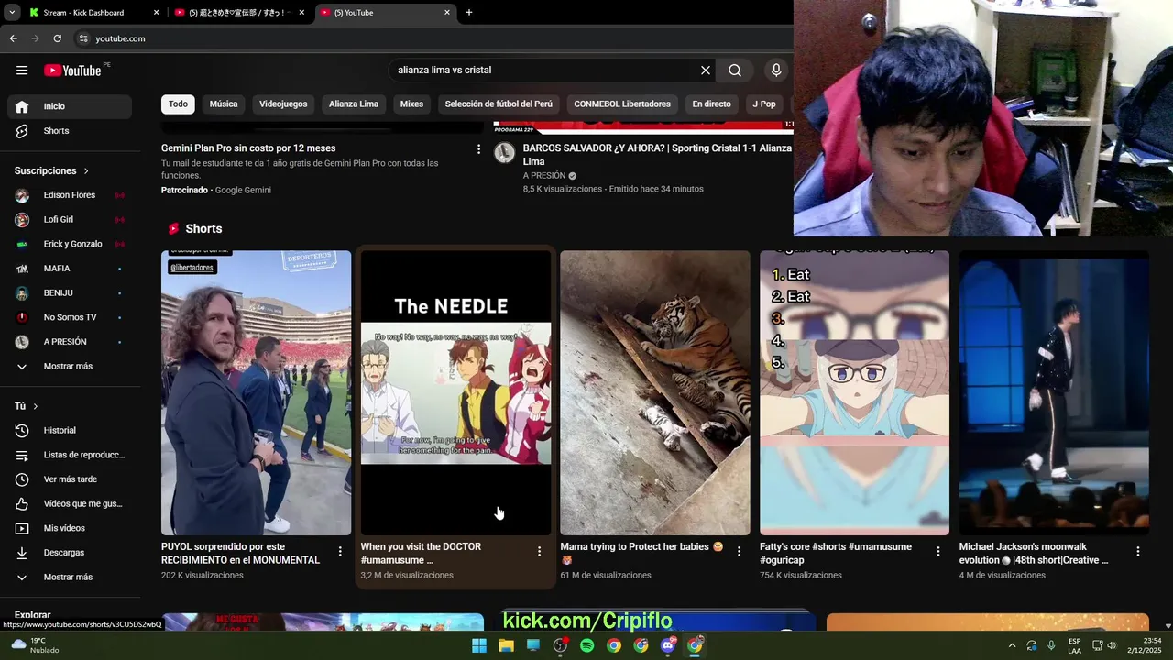
Task: Open options menu for Gemini ad
Action: (x=478, y=148)
